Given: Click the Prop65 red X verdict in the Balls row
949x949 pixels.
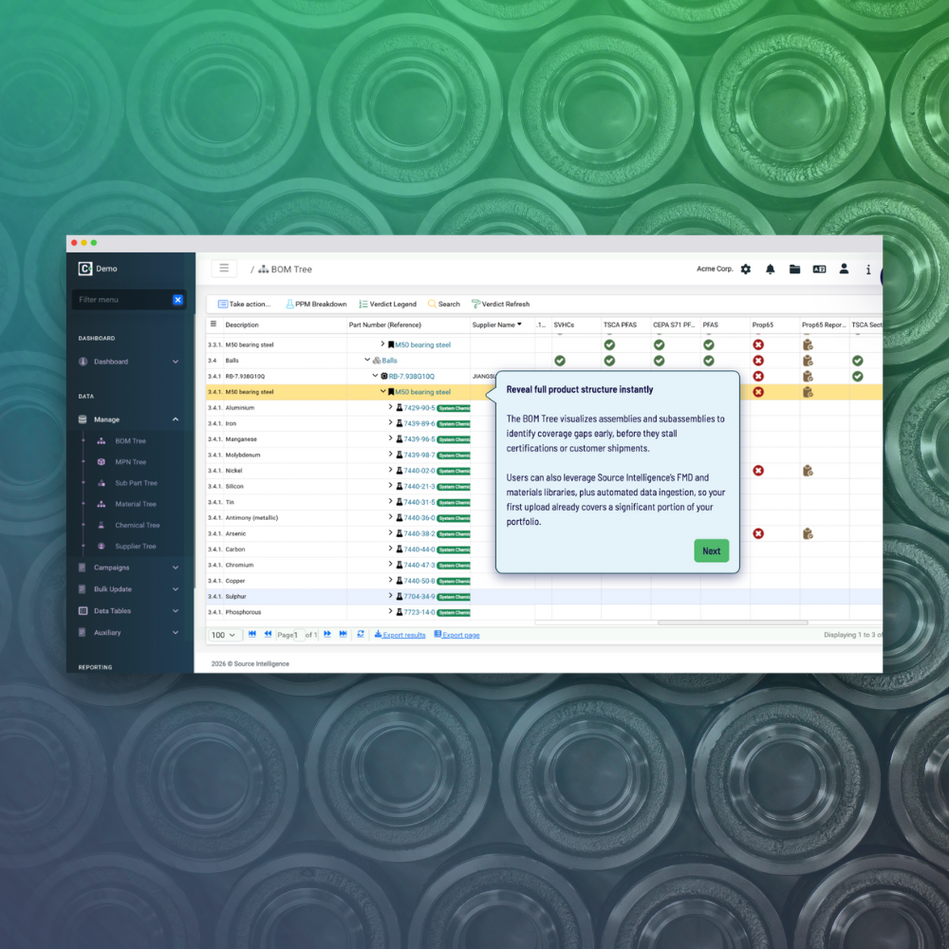Looking at the screenshot, I should (758, 361).
